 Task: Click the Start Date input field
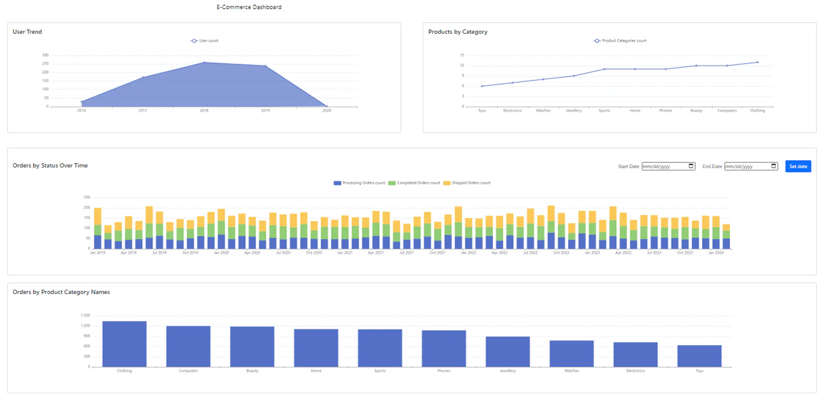[x=669, y=166]
